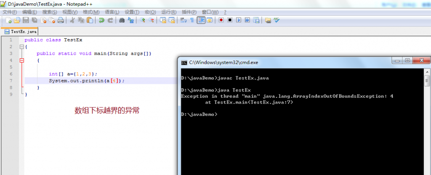The height and width of the screenshot is (175, 431).
Task: Minimize the cmd.exe window
Action: [398, 60]
